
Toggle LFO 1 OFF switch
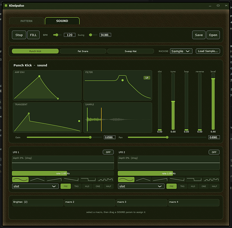click(x=108, y=152)
